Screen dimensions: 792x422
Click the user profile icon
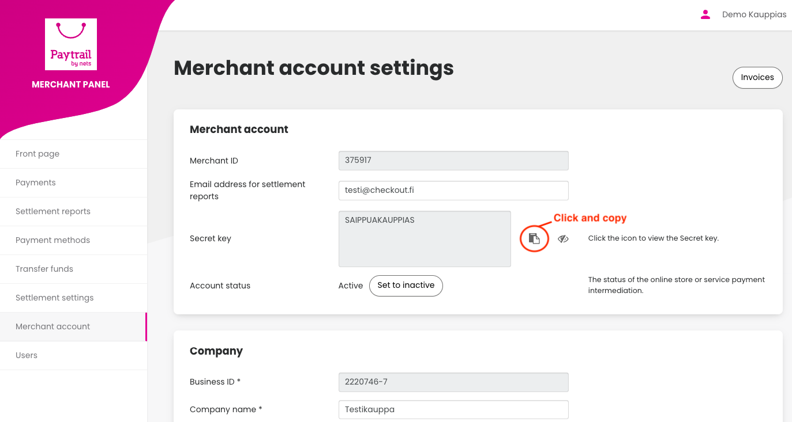pos(705,15)
